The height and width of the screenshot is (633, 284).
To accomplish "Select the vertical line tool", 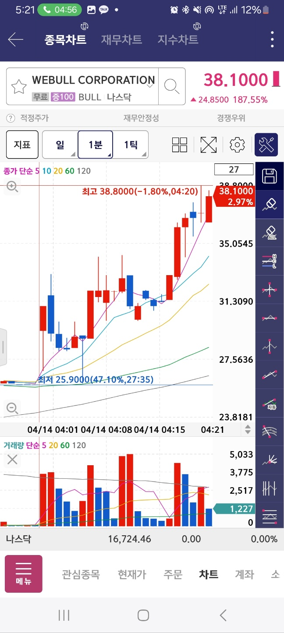I will [270, 346].
